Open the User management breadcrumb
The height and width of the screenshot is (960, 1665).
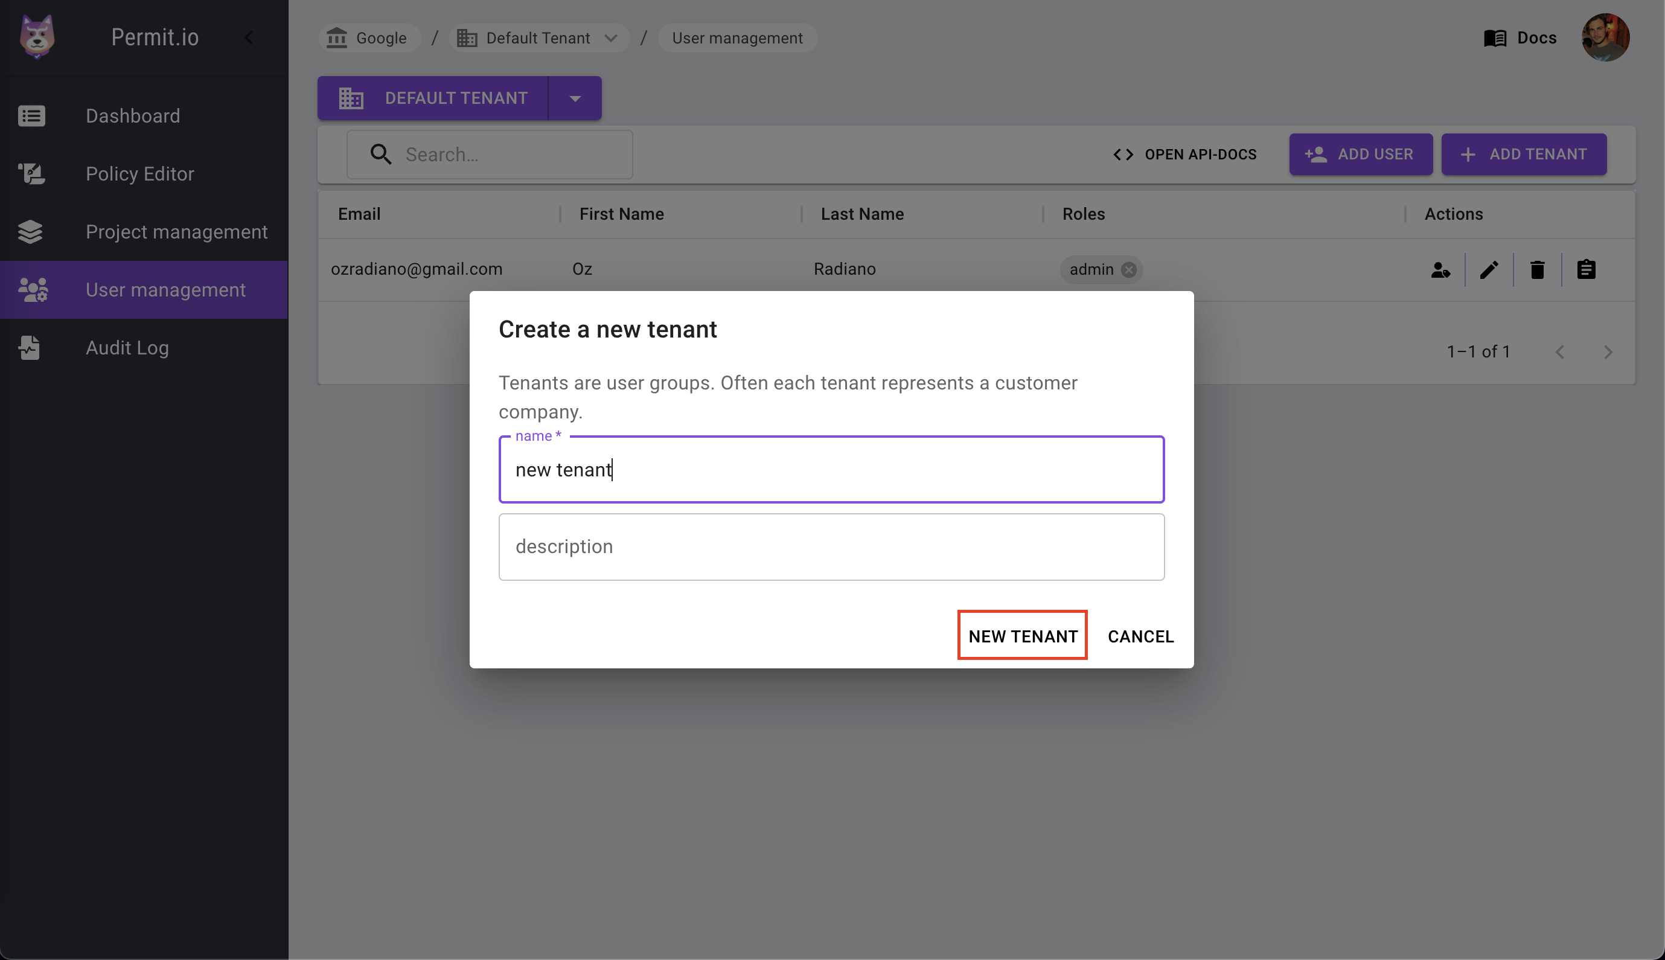[737, 37]
